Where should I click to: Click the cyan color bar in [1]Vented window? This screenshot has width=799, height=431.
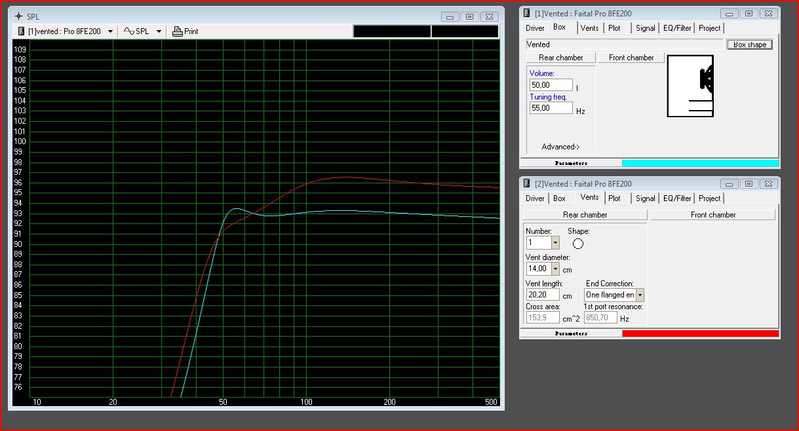[700, 163]
